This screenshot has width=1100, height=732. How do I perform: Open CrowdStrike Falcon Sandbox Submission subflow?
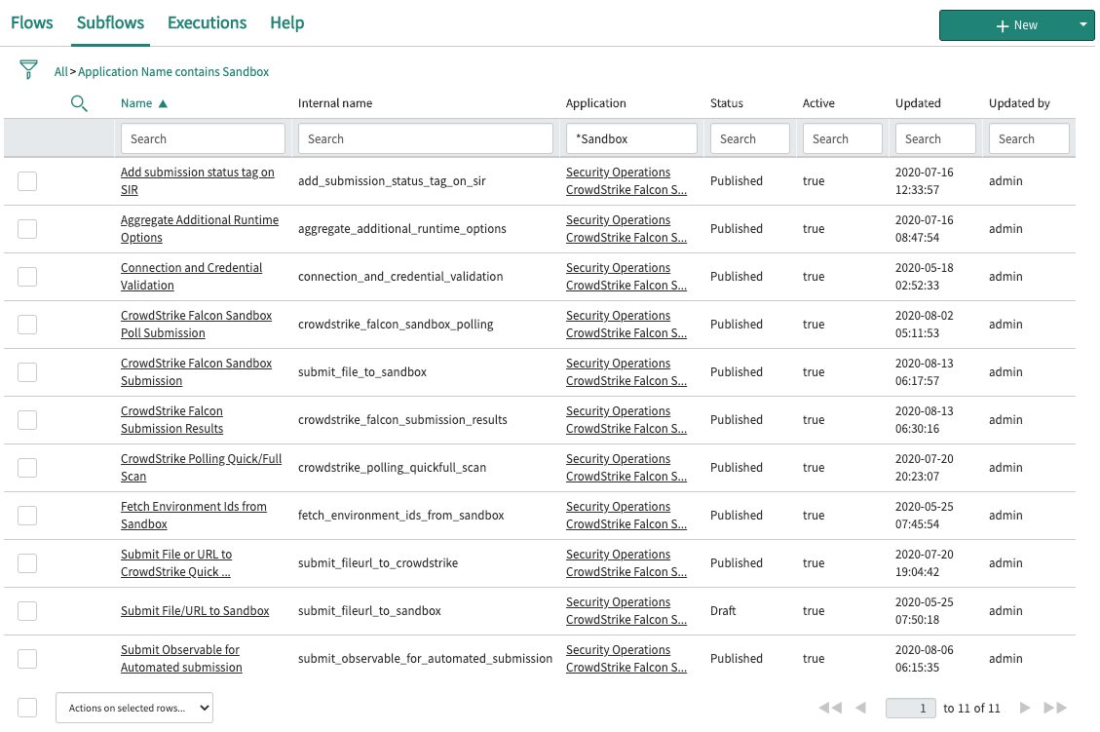196,372
